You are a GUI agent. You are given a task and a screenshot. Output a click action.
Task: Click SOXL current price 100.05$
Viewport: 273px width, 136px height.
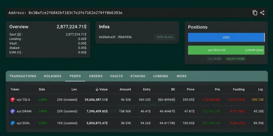(189, 123)
